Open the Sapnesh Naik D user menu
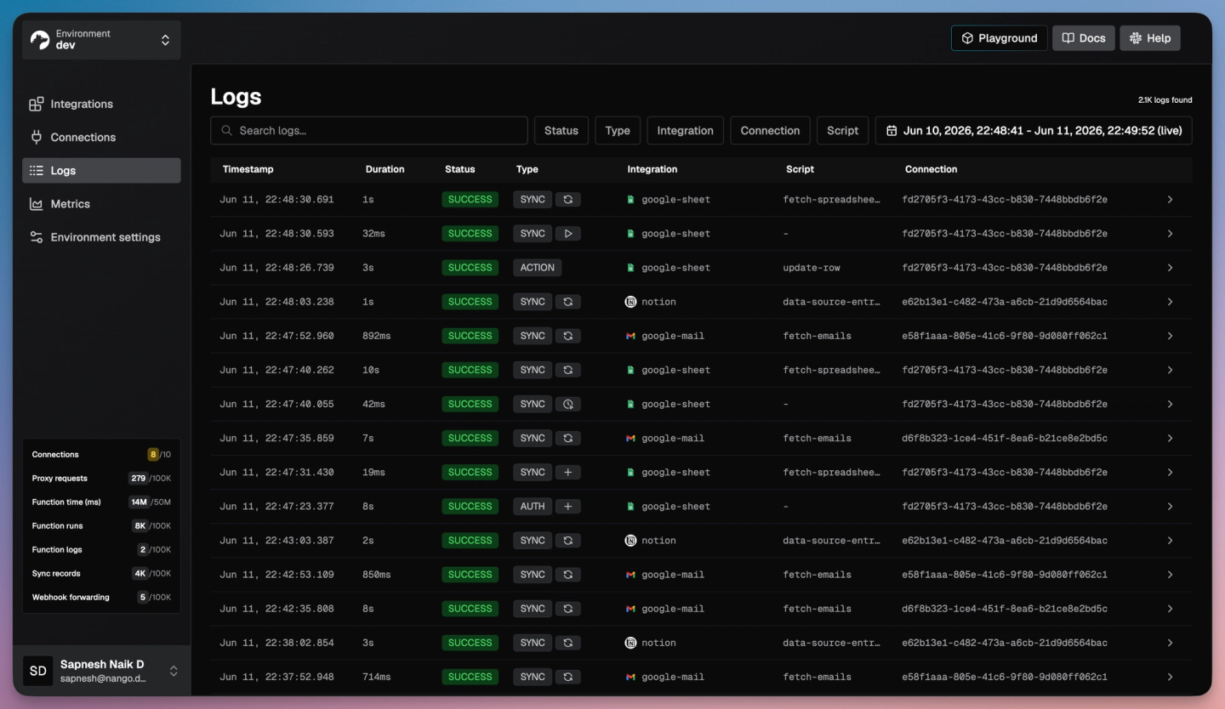The height and width of the screenshot is (709, 1225). click(101, 671)
